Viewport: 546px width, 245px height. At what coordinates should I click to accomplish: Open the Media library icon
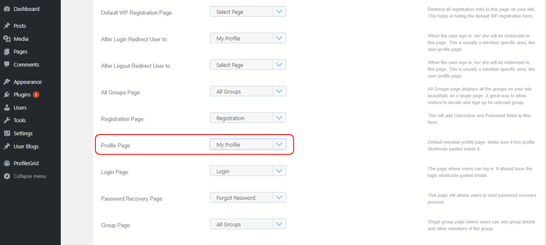[8, 38]
